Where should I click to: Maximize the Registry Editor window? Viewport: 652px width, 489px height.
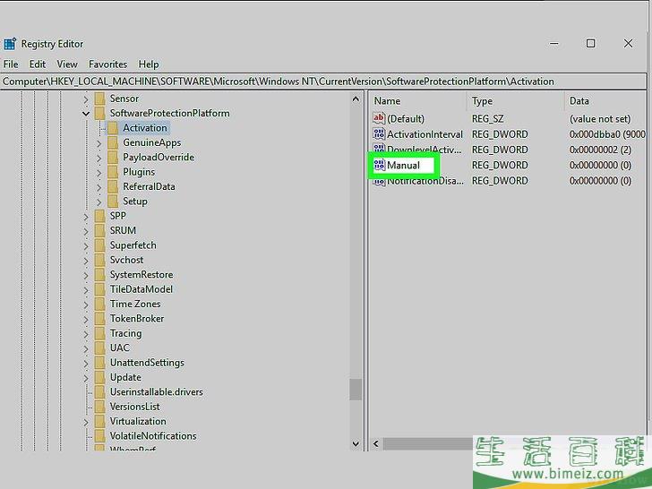click(x=590, y=43)
